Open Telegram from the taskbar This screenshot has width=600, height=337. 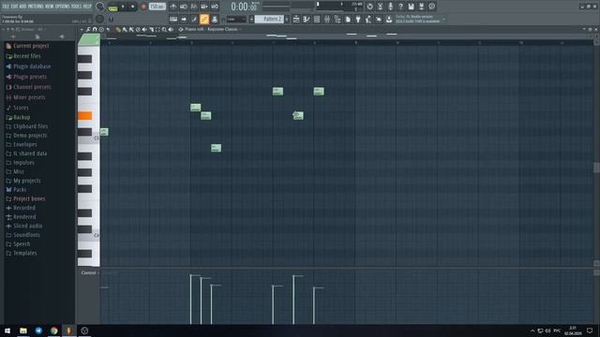click(x=38, y=330)
